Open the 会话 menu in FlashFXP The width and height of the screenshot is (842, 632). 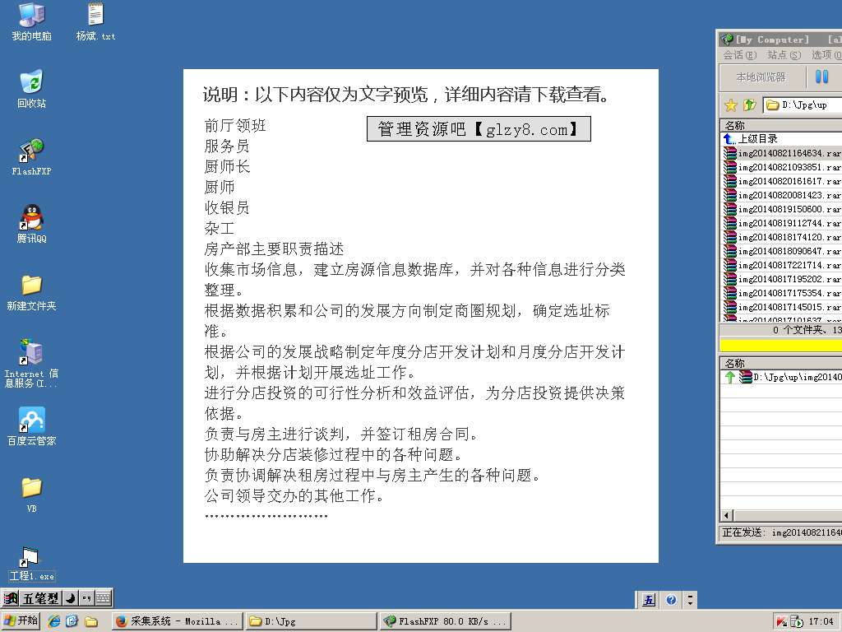[x=739, y=55]
